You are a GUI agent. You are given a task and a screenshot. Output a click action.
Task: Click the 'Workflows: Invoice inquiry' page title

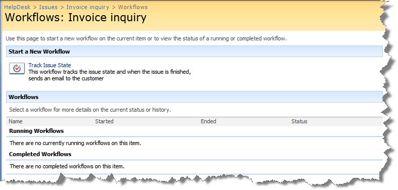pos(76,18)
